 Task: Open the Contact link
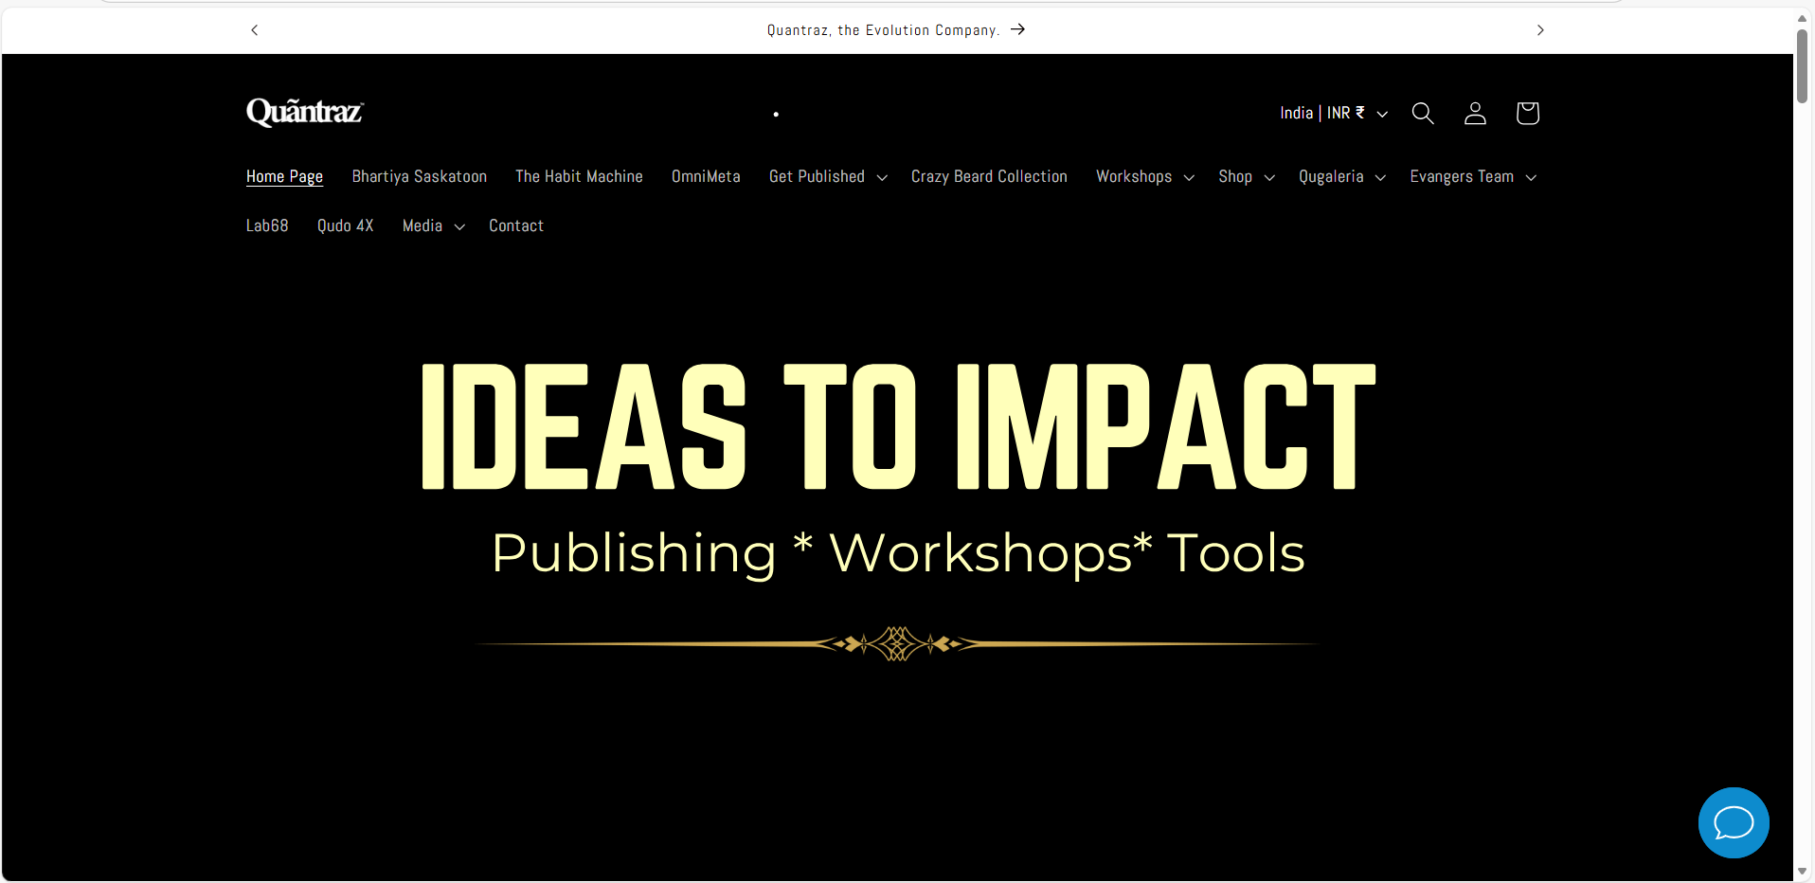516,225
